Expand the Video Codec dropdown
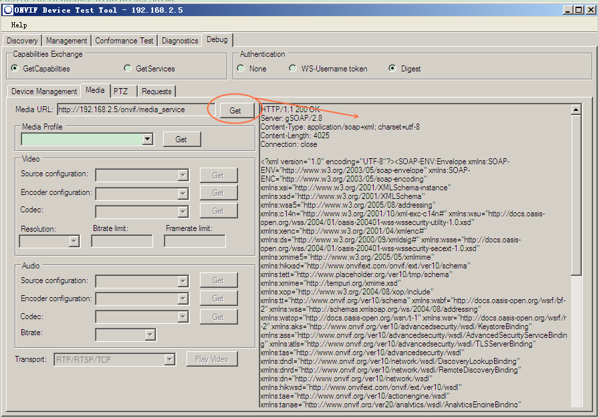This screenshot has width=599, height=418. (x=183, y=212)
